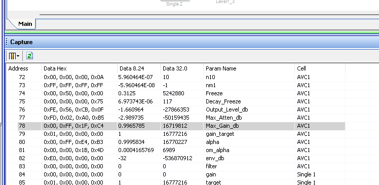Click the value -536870912
Image resolution: width=379 pixels, height=185 pixels.
pos(177,158)
